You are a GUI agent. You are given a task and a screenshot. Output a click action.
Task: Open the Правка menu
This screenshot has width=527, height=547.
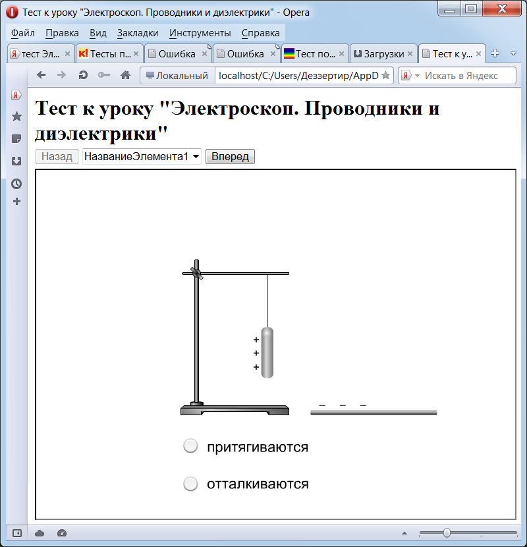tap(62, 33)
